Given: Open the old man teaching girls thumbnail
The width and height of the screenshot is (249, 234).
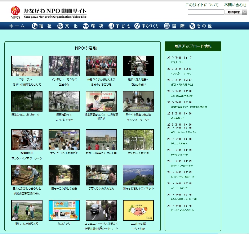Looking at the screenshot, I should click(138, 101).
